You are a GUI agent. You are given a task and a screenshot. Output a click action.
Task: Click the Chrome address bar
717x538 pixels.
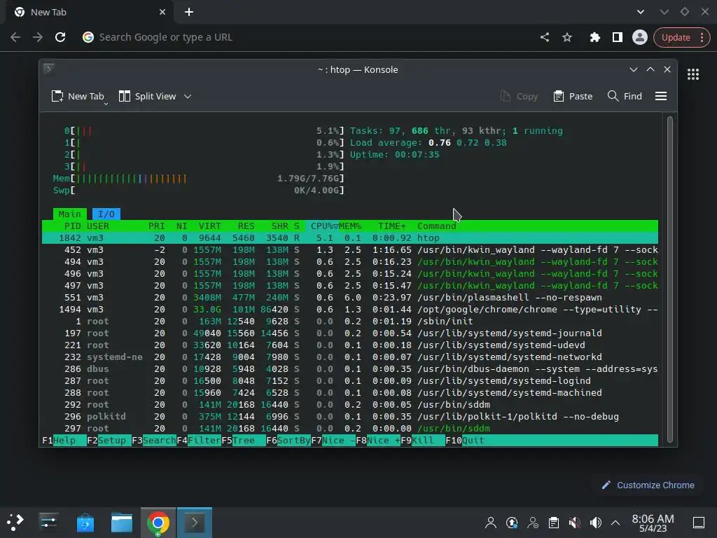(302, 37)
